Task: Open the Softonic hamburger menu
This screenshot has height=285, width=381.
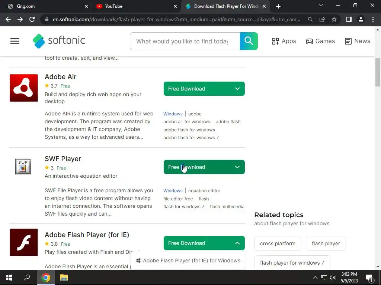Action: pyautogui.click(x=15, y=41)
